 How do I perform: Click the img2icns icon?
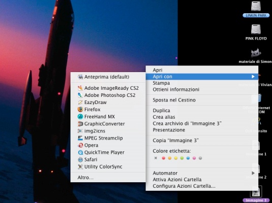(80, 131)
